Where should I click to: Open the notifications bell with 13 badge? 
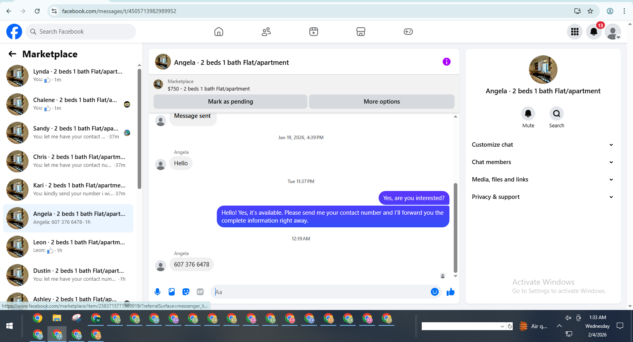[x=594, y=32]
